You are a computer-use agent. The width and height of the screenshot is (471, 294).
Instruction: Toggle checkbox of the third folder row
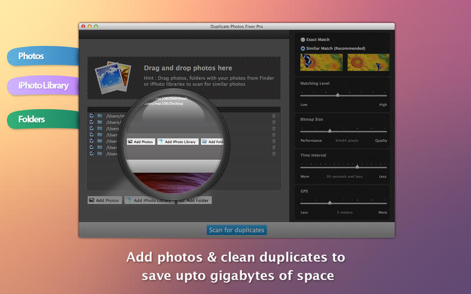(92, 128)
